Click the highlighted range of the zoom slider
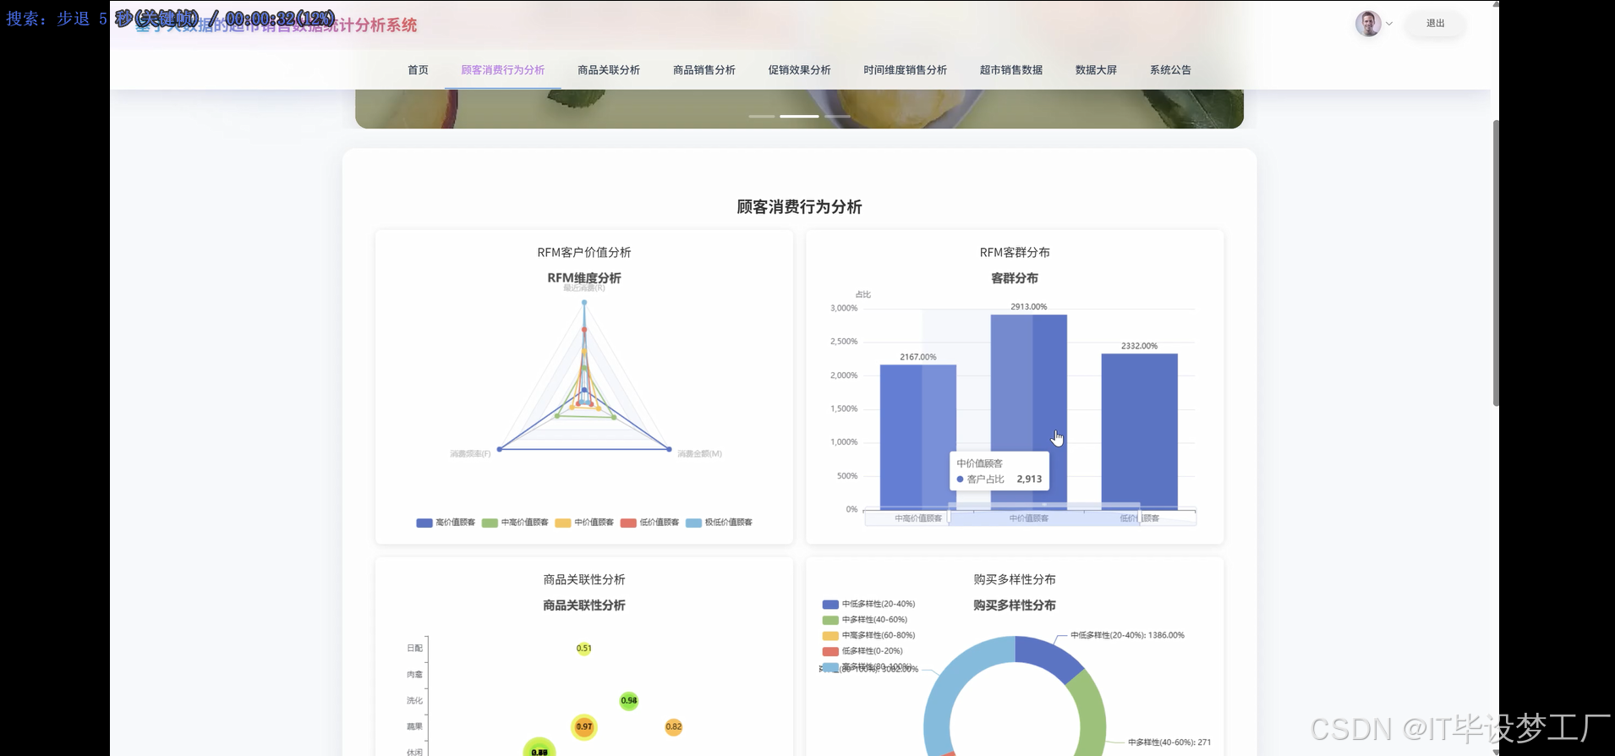This screenshot has width=1615, height=756. coord(1044,518)
